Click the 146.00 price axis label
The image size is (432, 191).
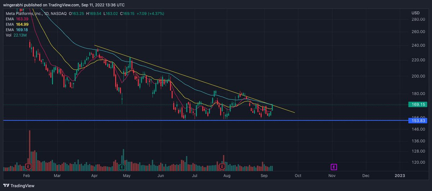tap(418, 129)
